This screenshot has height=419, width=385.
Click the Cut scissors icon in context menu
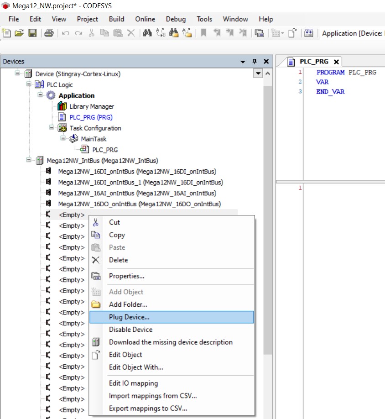click(x=96, y=222)
